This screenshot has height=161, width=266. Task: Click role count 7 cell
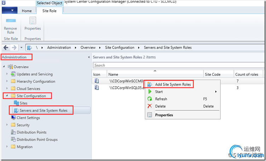pos(237,81)
